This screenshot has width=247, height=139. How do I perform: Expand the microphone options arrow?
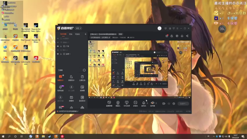tap(147, 103)
